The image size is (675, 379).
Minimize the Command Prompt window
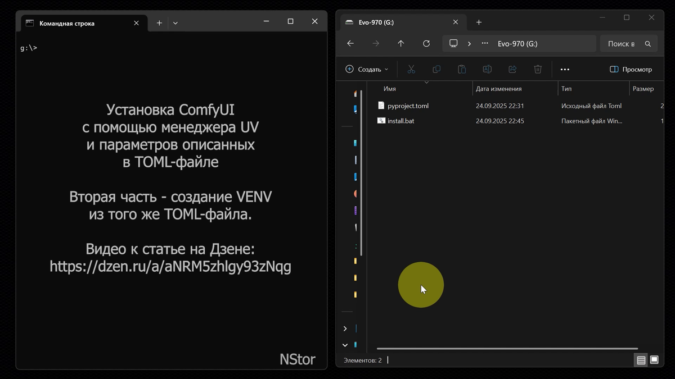266,22
